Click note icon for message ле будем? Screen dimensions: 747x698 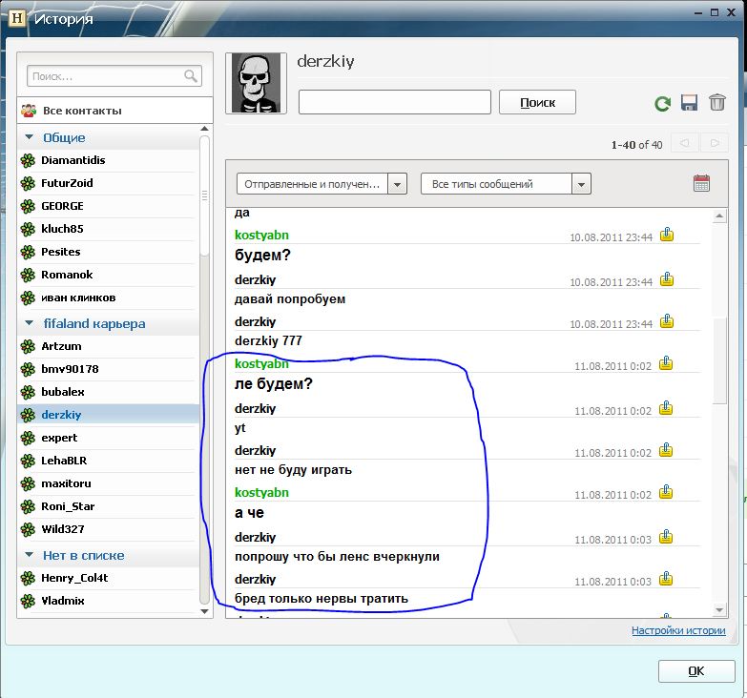pos(666,363)
